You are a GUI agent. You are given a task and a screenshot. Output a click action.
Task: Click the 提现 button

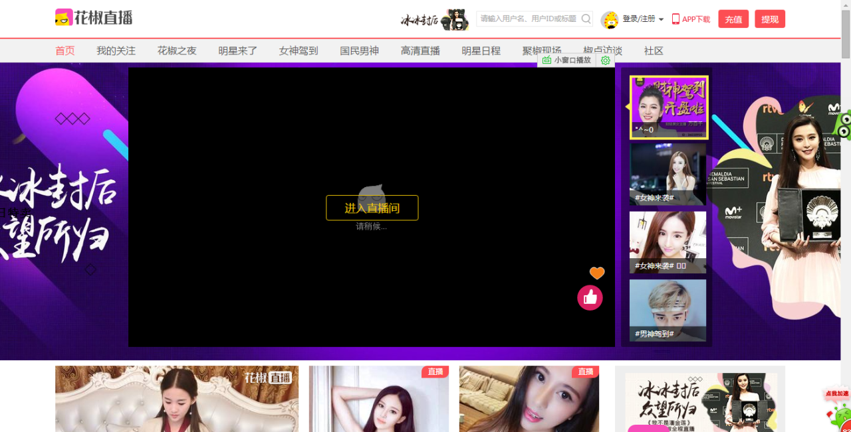(770, 19)
